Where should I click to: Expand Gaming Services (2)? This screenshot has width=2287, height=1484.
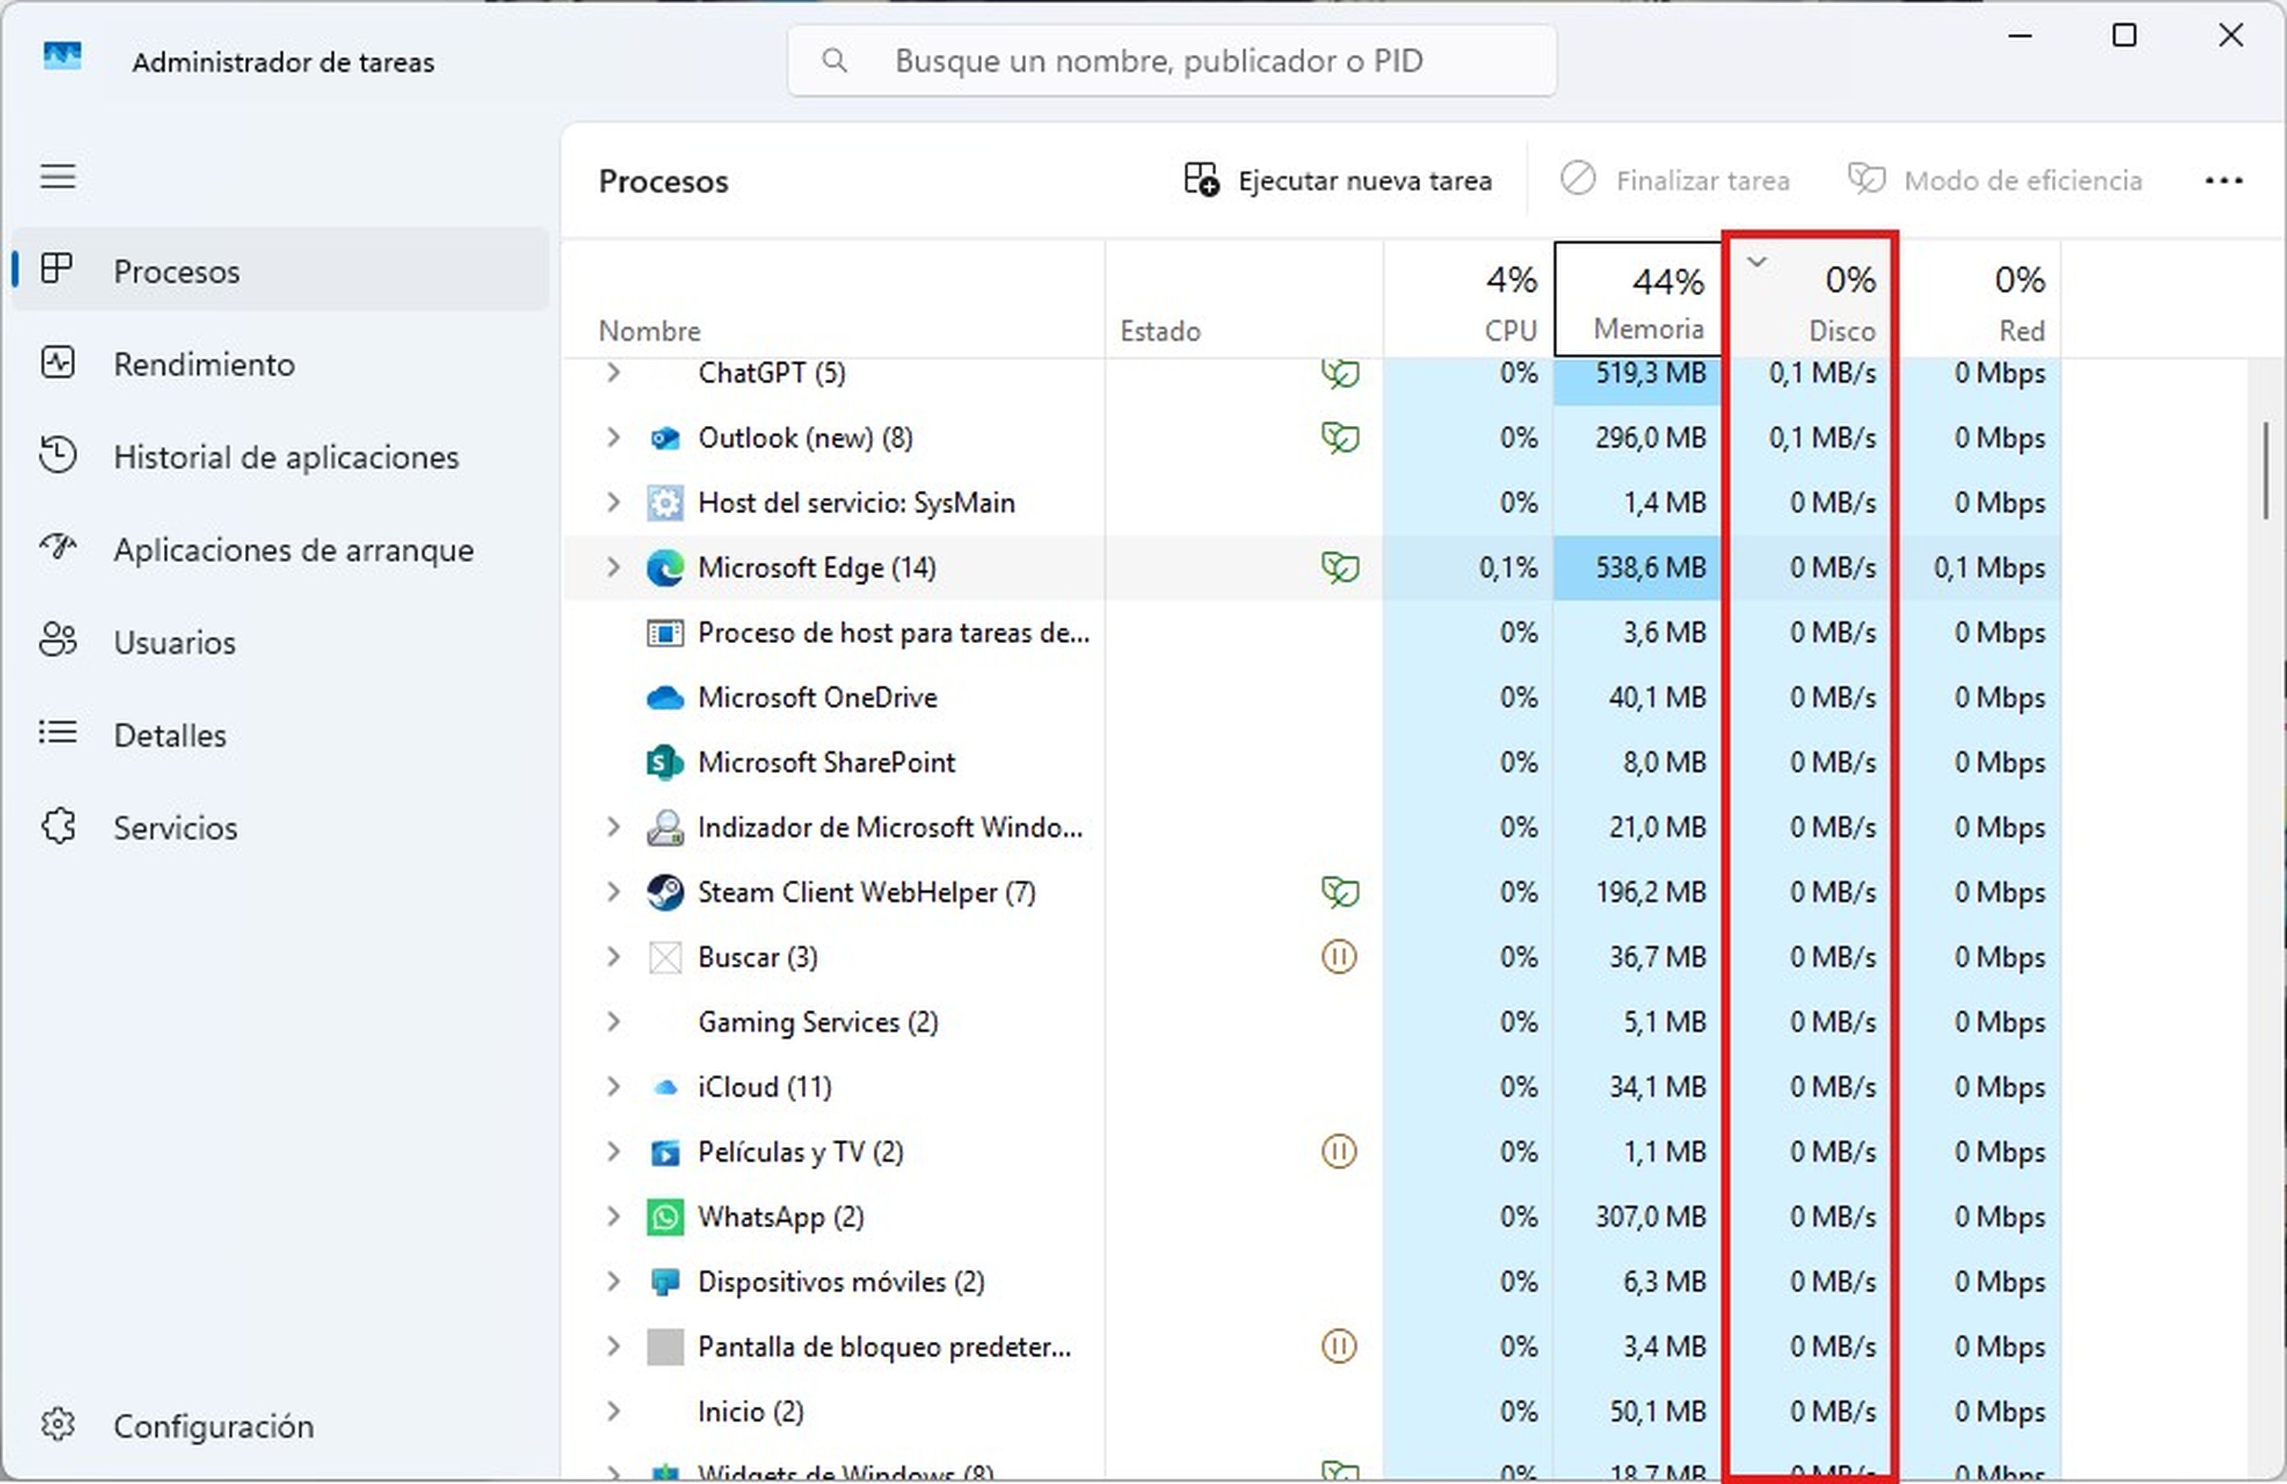click(613, 1021)
